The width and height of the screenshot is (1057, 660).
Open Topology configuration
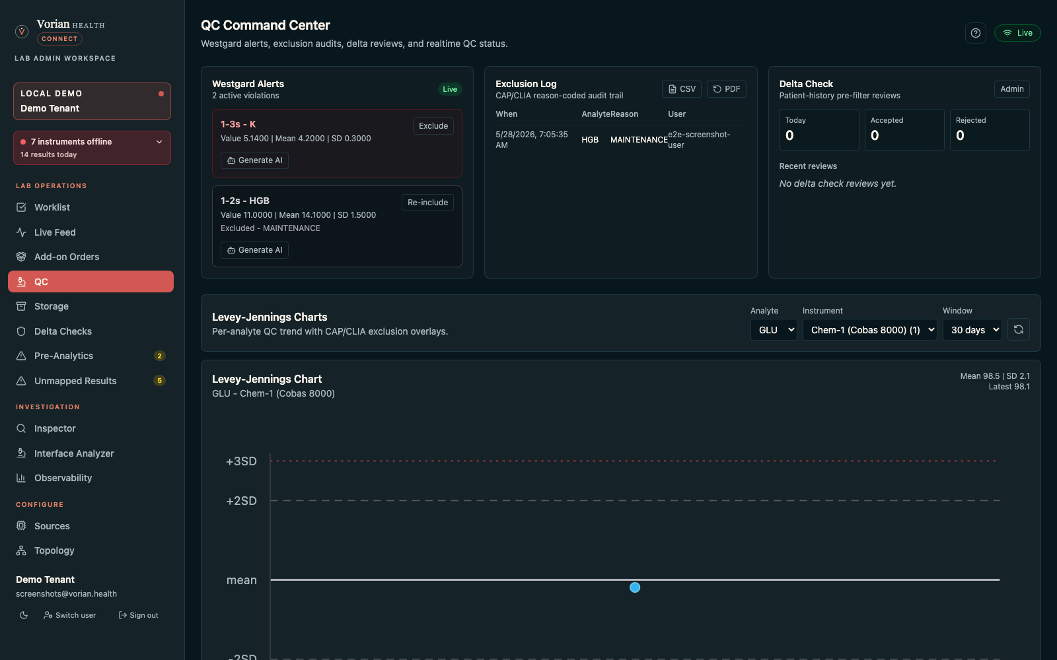coord(91,550)
